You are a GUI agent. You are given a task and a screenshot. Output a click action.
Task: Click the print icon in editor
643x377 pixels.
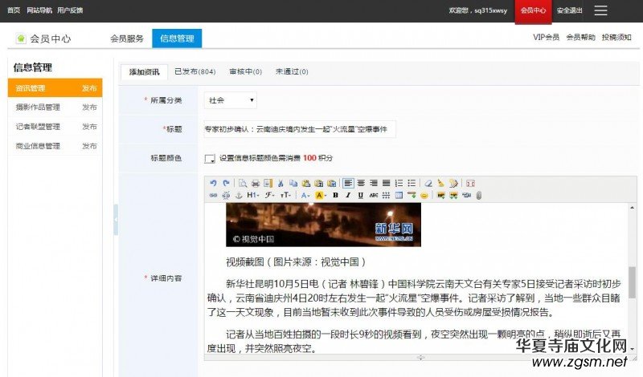256,183
